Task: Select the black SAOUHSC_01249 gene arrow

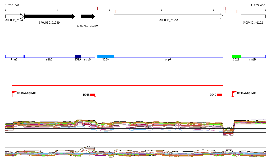Action: [49, 16]
